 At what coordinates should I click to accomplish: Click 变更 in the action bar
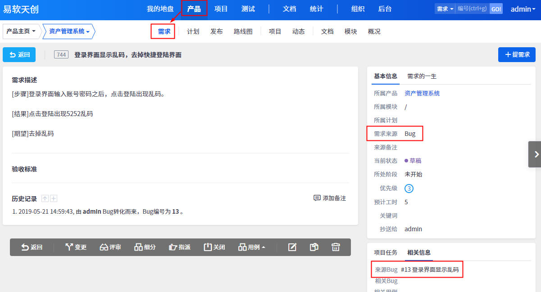pyautogui.click(x=76, y=247)
